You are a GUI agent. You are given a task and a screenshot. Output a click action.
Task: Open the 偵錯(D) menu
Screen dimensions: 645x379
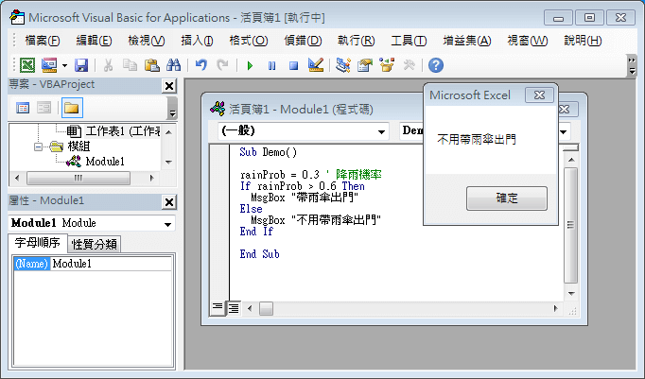[x=303, y=41]
